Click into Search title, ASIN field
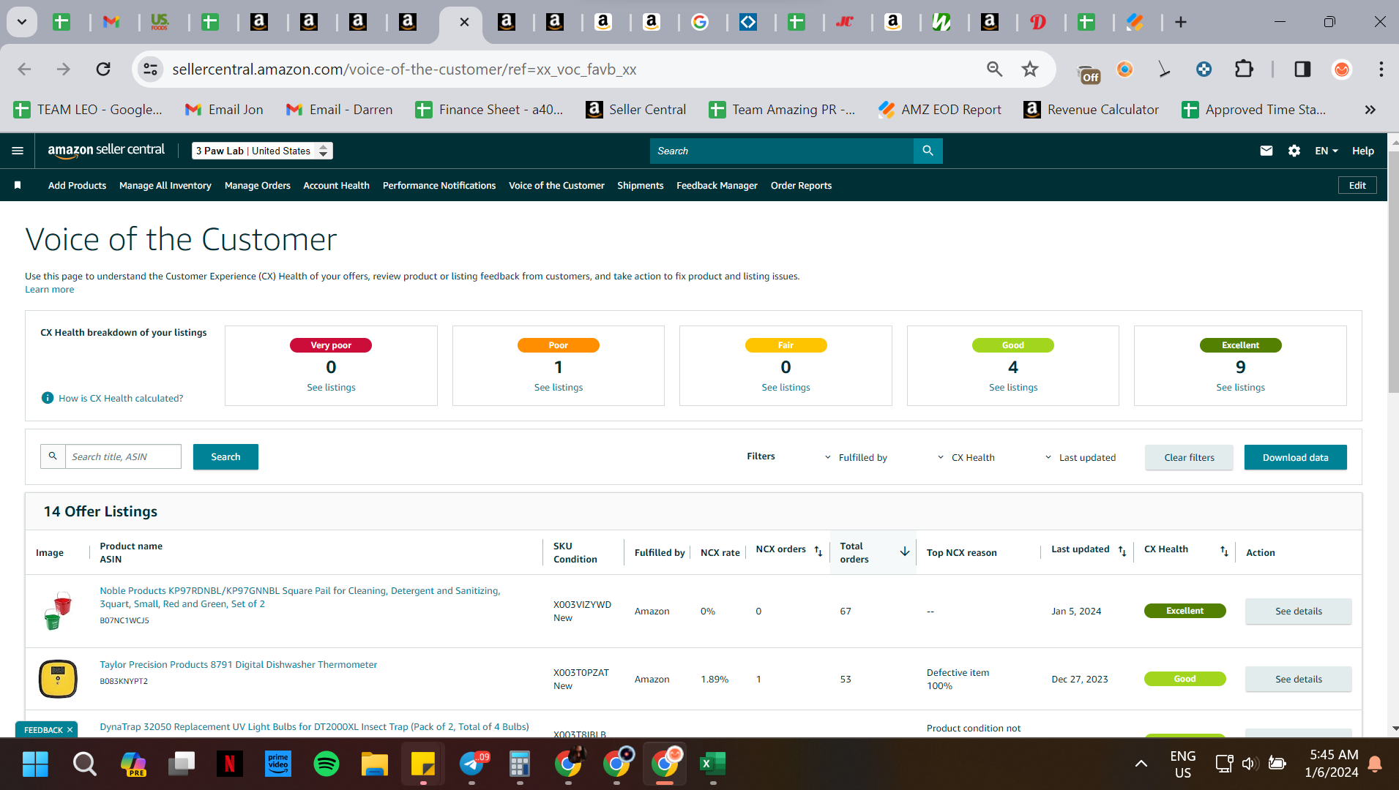The image size is (1399, 790). [x=123, y=456]
